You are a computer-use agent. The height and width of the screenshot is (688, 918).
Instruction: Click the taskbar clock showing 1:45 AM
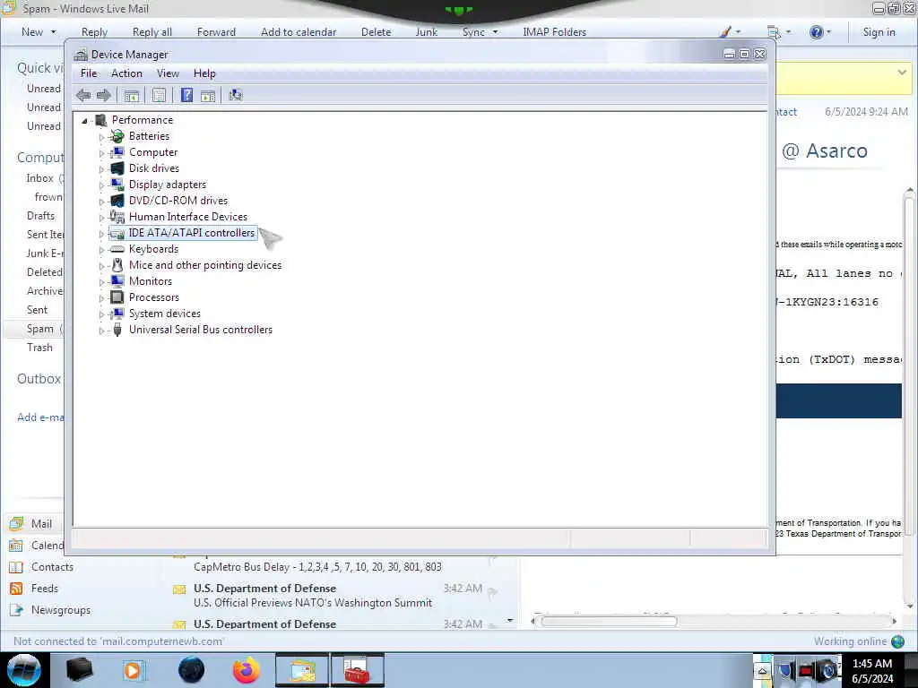[872, 670]
